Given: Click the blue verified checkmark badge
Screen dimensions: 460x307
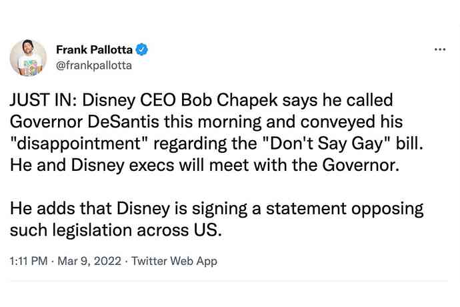Looking at the screenshot, I should point(142,49).
